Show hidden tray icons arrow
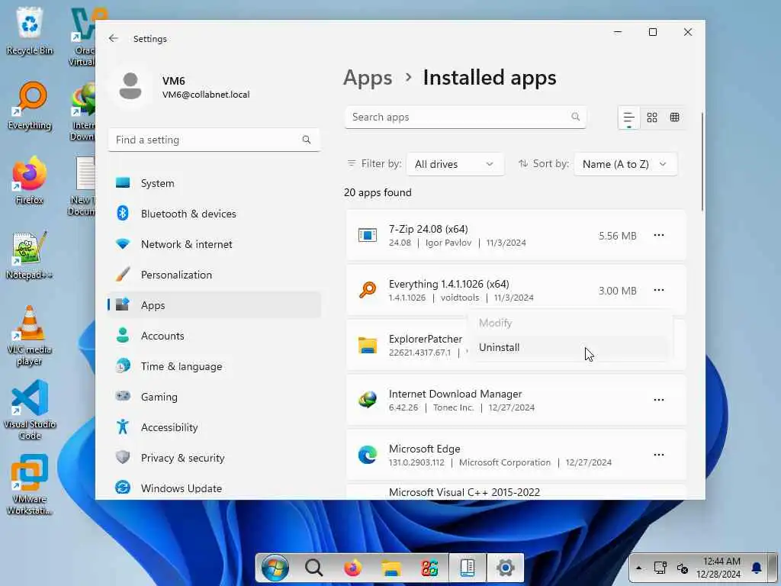The height and width of the screenshot is (586, 781). pos(638,568)
